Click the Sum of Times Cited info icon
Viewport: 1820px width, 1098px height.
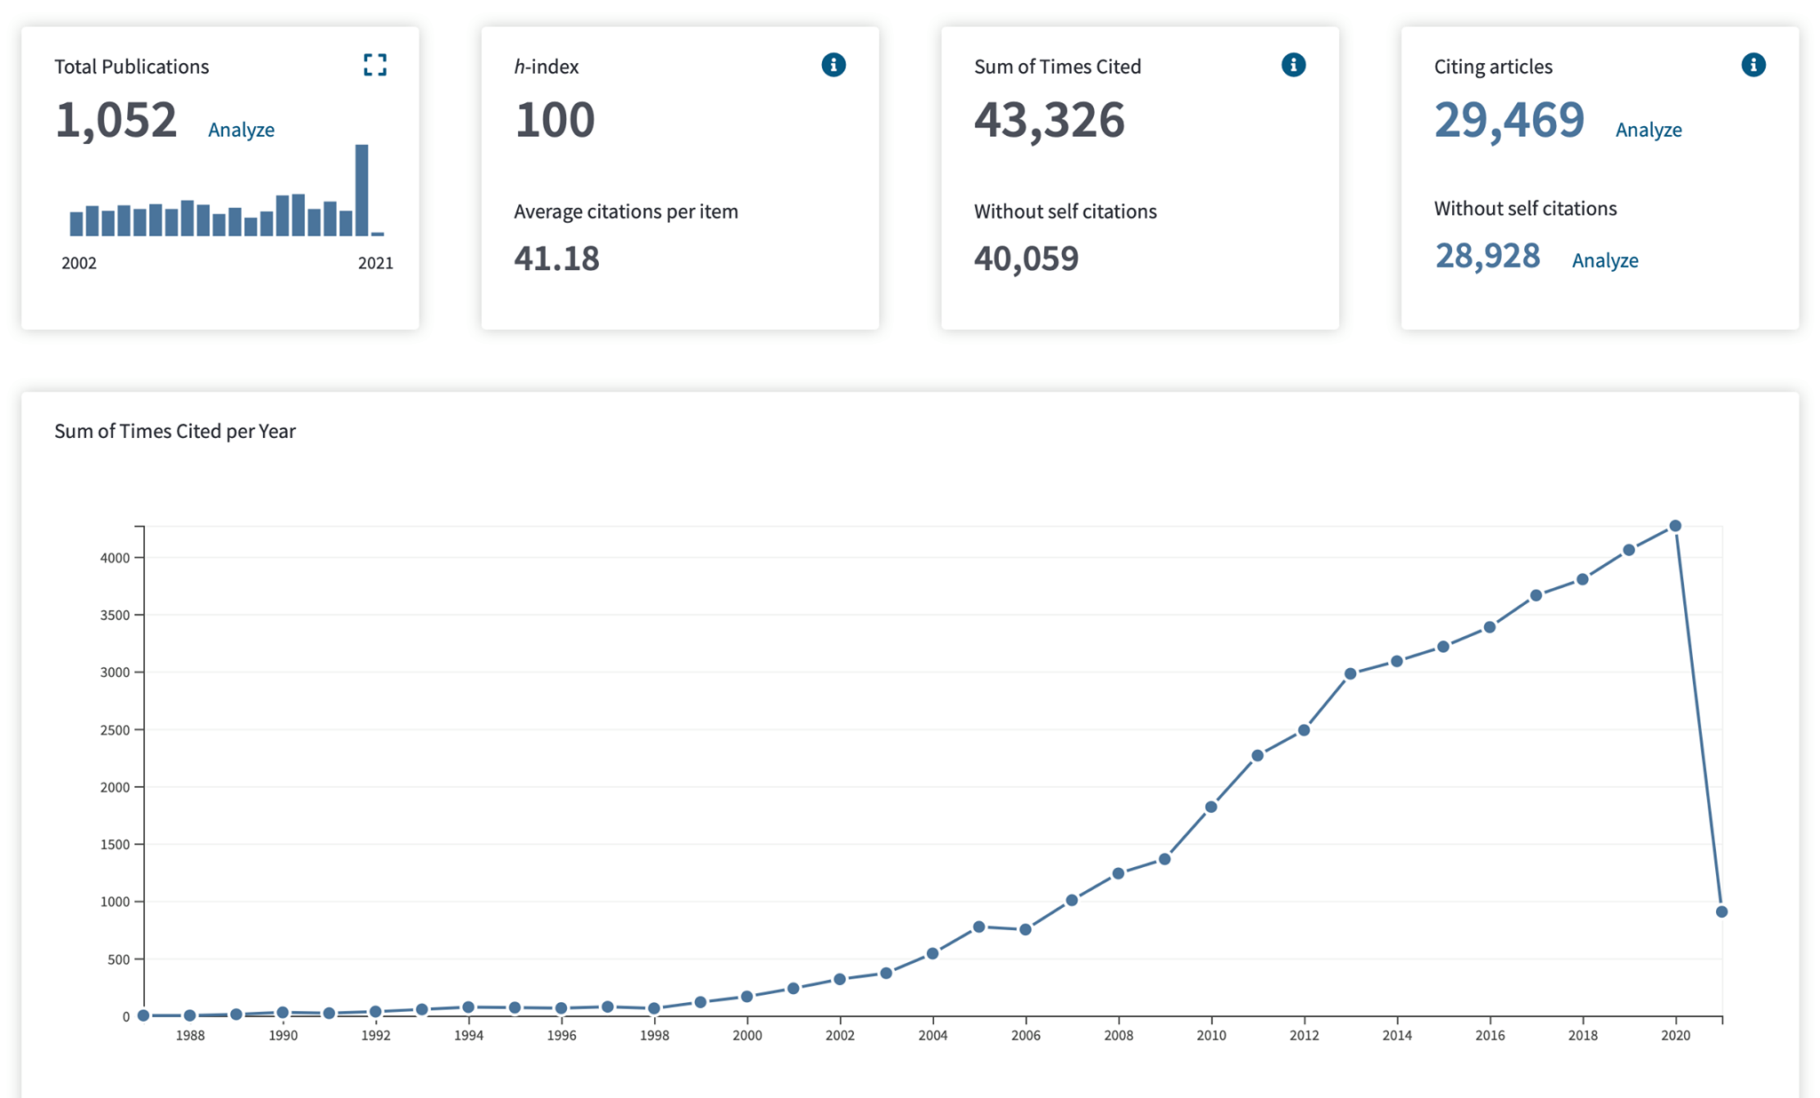[x=1293, y=65]
